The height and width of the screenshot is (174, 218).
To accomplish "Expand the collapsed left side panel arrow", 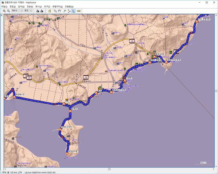I will (2, 15).
